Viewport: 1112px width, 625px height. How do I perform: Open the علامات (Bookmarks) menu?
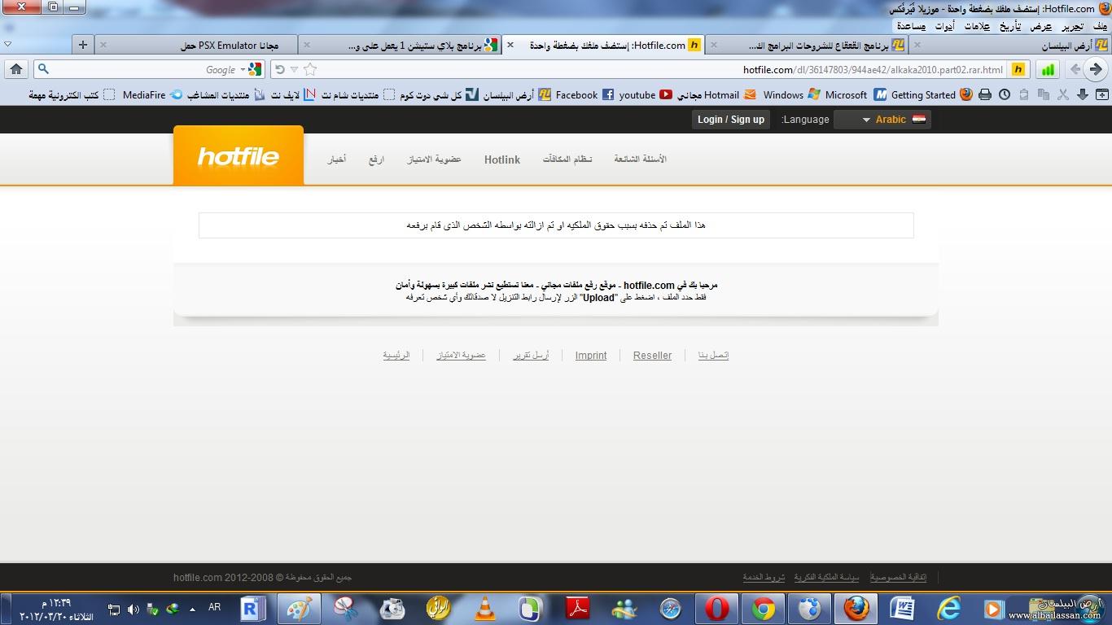click(x=975, y=26)
